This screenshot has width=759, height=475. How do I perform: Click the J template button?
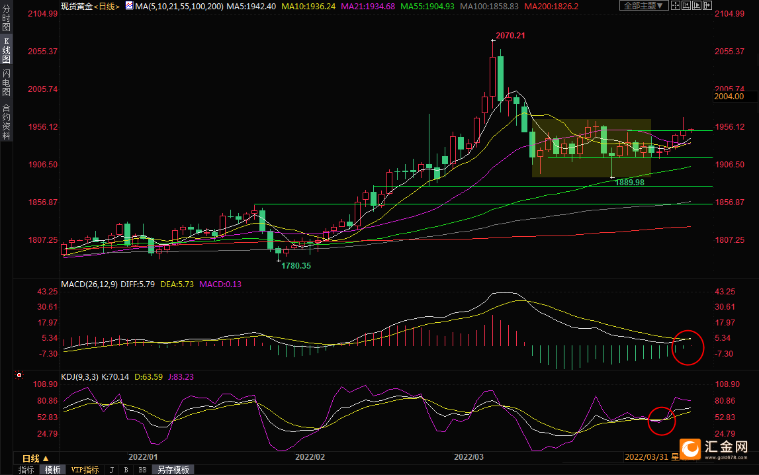pos(111,470)
